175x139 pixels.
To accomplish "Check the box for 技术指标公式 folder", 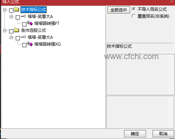I will 11,10.
